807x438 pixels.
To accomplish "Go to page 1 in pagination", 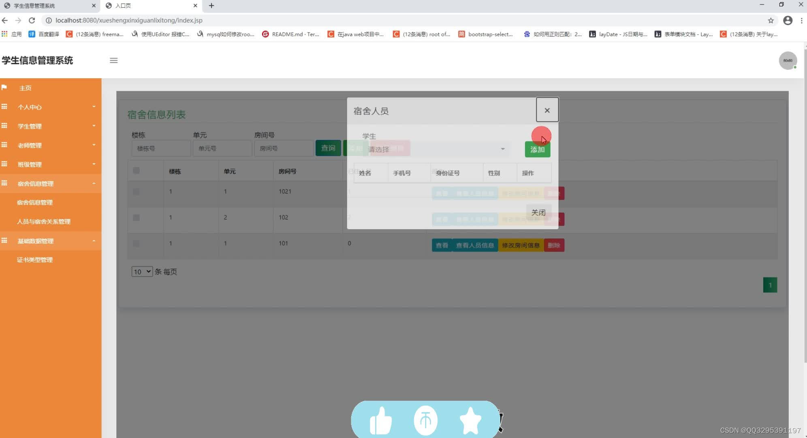I will [x=770, y=285].
